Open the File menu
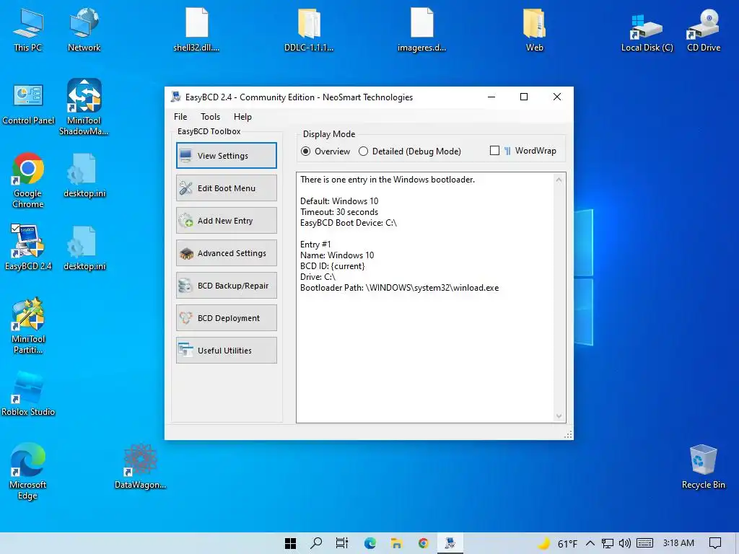This screenshot has width=739, height=554. click(180, 117)
